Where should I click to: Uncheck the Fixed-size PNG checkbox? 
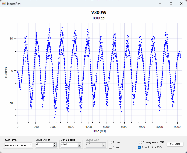click(x=139, y=147)
